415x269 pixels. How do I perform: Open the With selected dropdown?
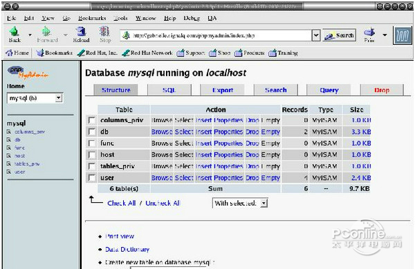[264, 203]
